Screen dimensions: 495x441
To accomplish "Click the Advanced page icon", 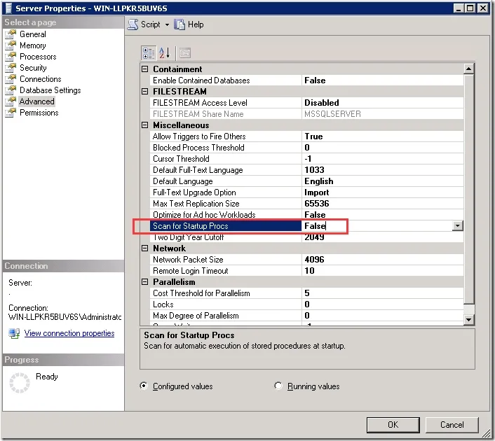I will [x=11, y=101].
